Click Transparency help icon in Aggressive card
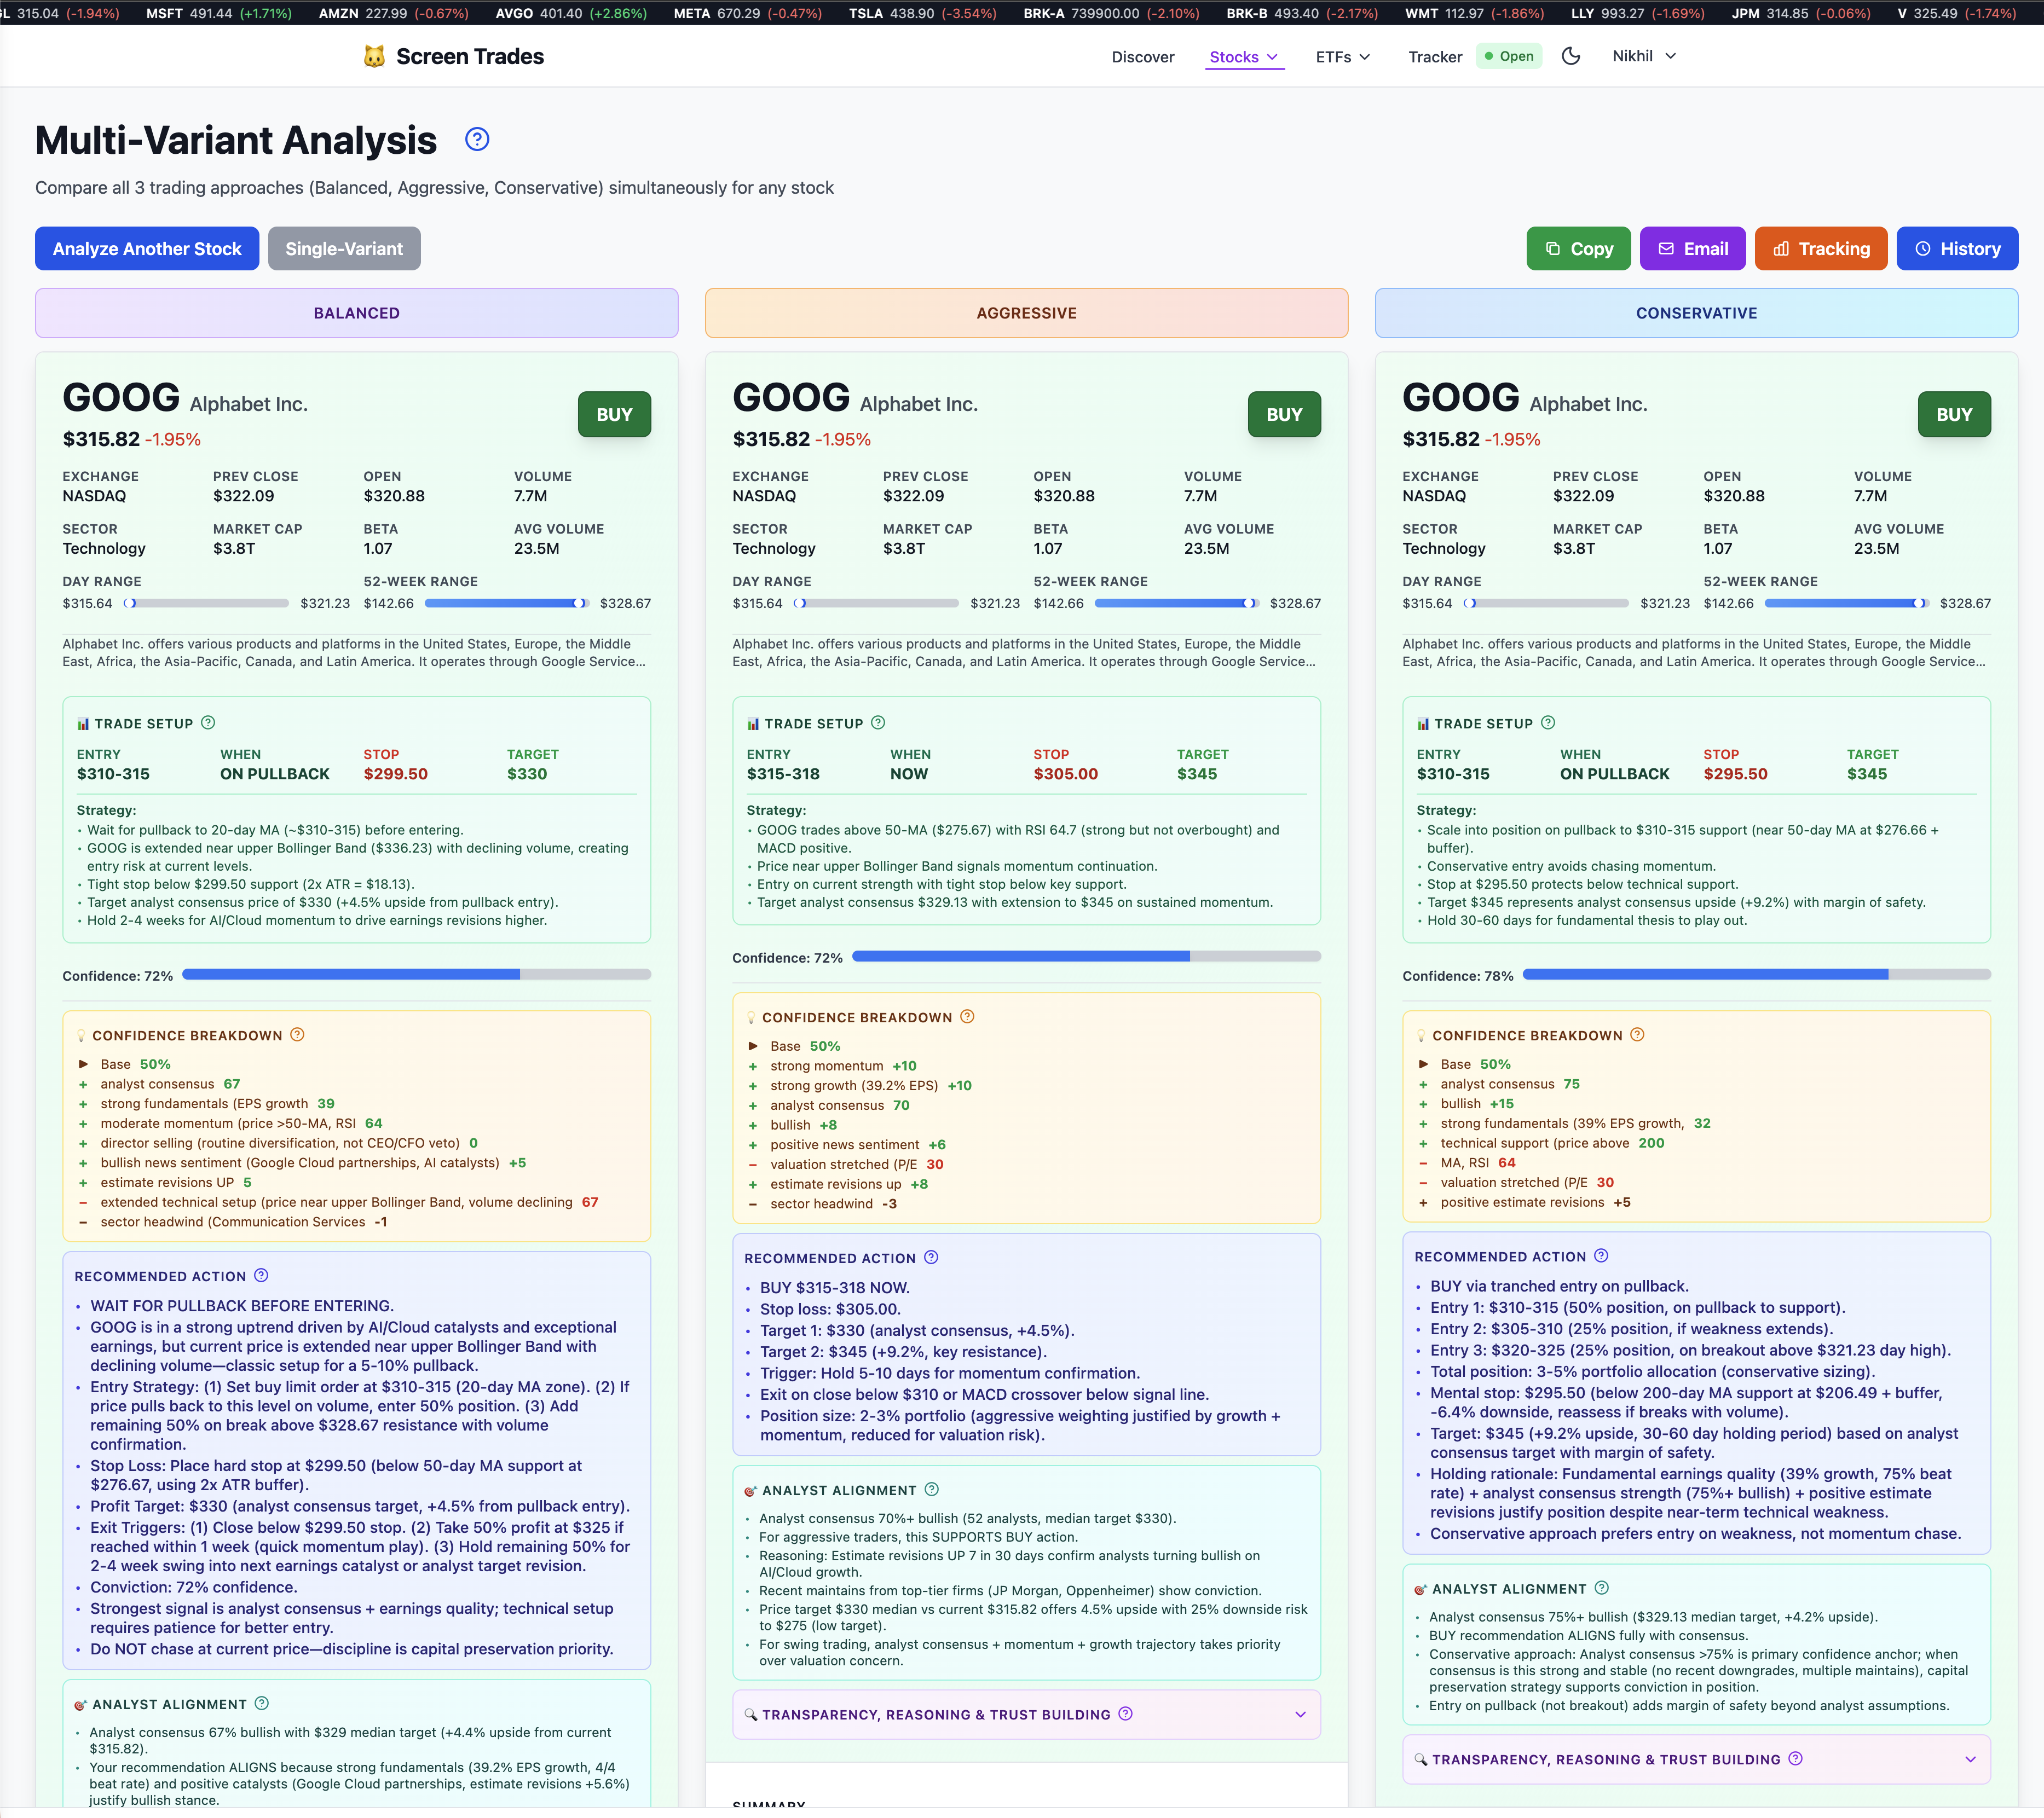Viewport: 2044px width, 1818px height. pyautogui.click(x=1125, y=1714)
